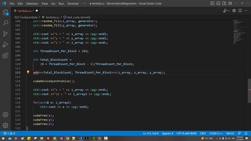Open the Manage gear in the activity bar
Viewport: 251px width, 141px height.
[x=5, y=125]
